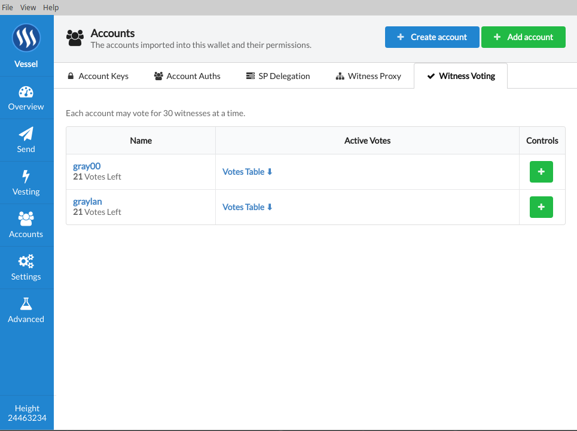Add witness vote for graylan
This screenshot has width=577, height=431.
(541, 207)
